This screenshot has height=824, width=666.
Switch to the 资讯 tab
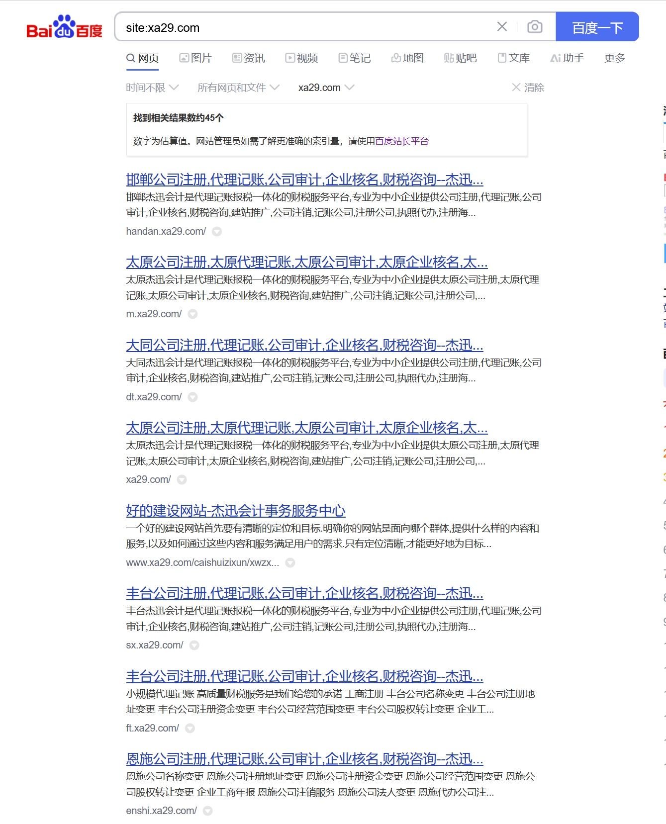(x=249, y=58)
